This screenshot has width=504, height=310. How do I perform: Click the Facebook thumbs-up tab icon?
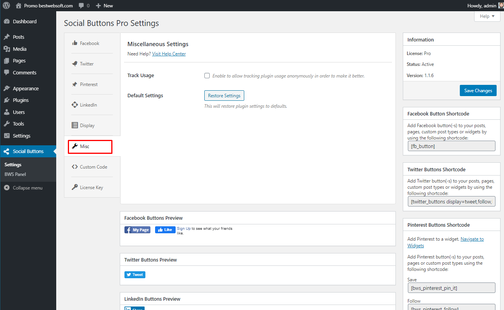pos(75,43)
